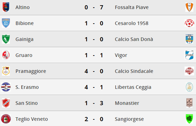Click the Calcio Sindacale red logo
This screenshot has height=126, width=196.
tap(189, 71)
